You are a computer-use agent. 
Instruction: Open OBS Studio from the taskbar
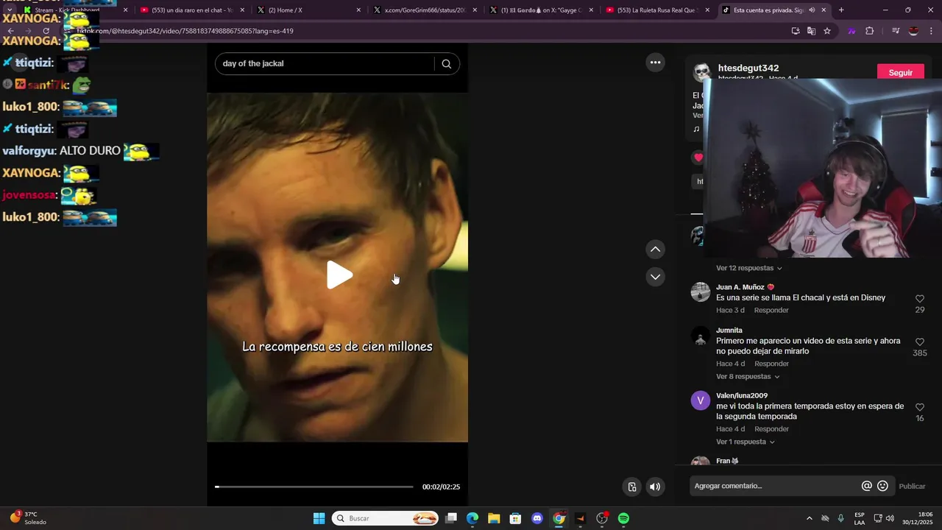pyautogui.click(x=602, y=518)
